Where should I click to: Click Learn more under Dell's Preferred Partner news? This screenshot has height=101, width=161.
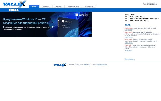pyautogui.click(x=129, y=50)
